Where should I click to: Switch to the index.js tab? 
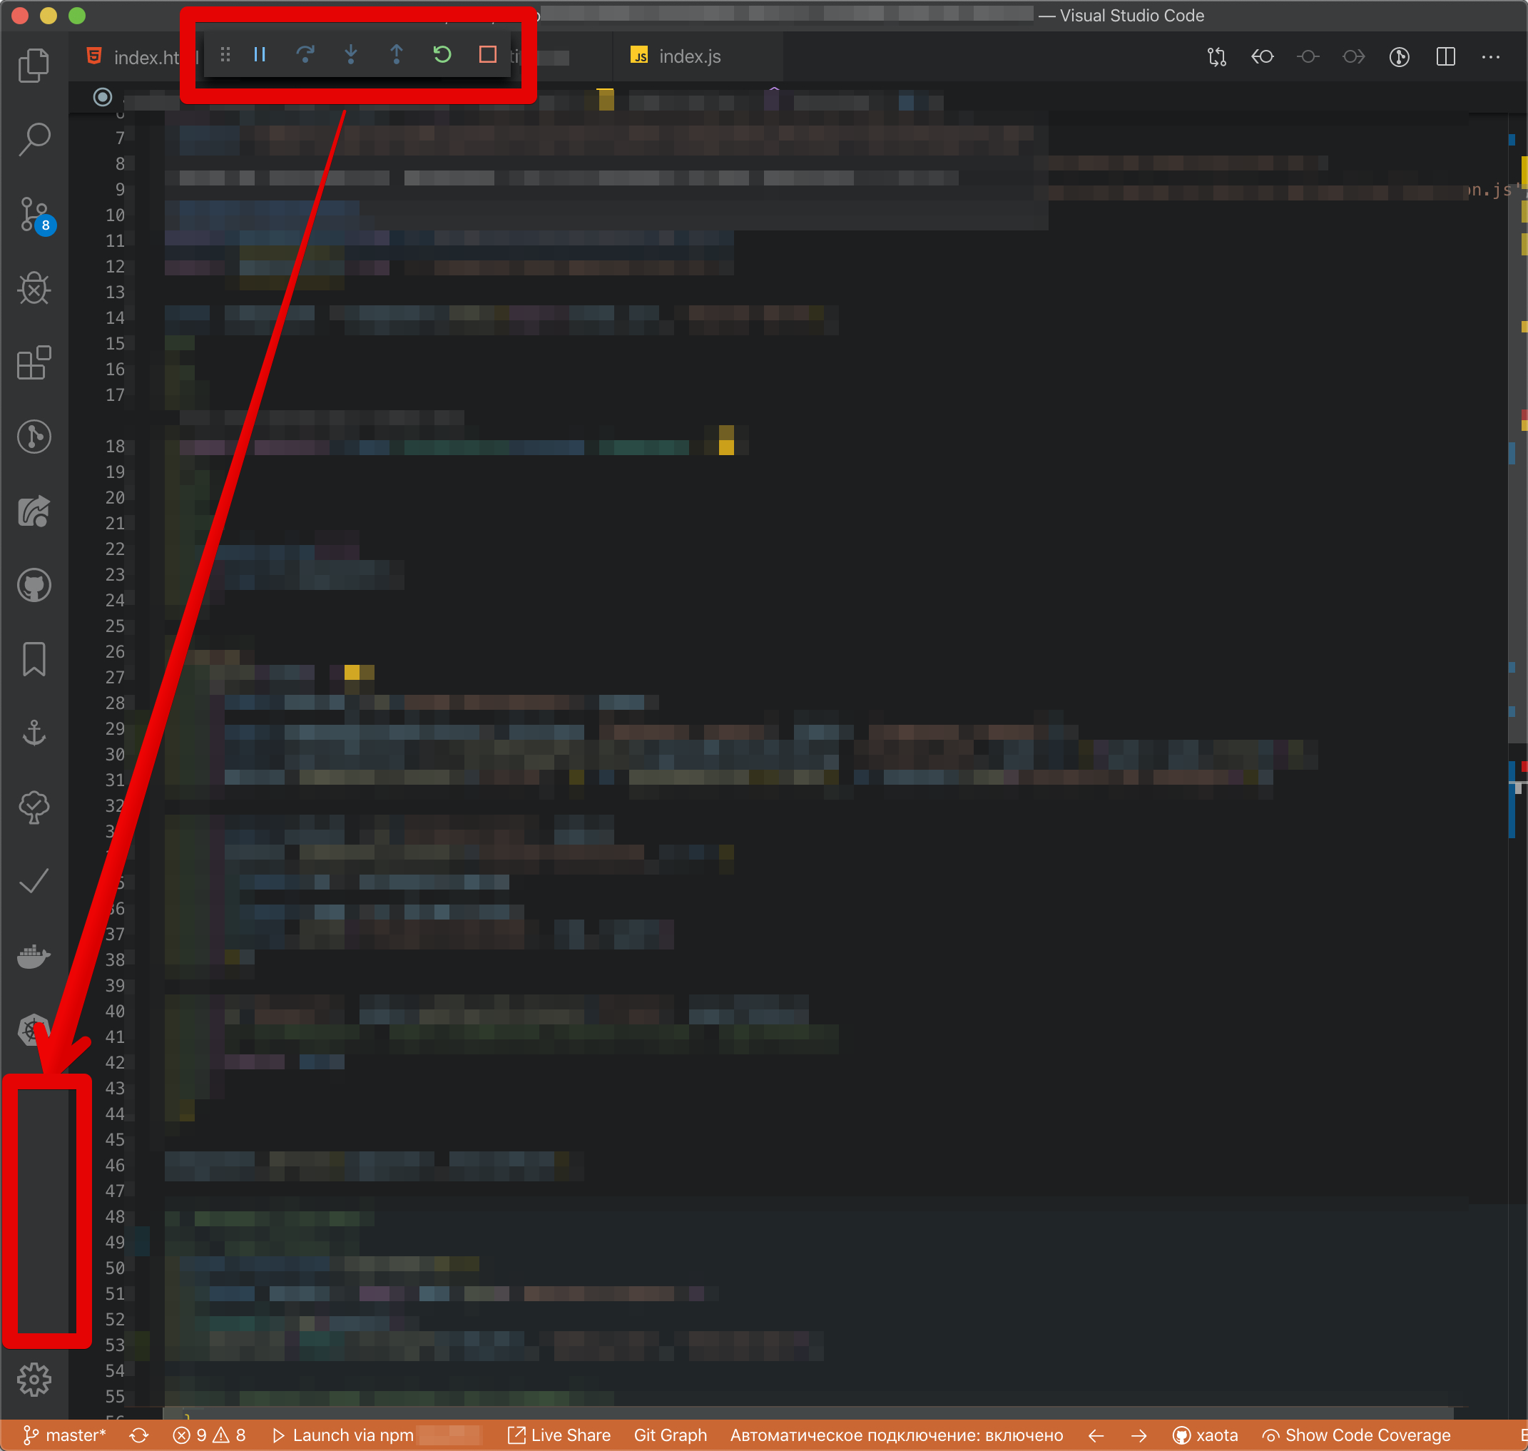coord(688,56)
